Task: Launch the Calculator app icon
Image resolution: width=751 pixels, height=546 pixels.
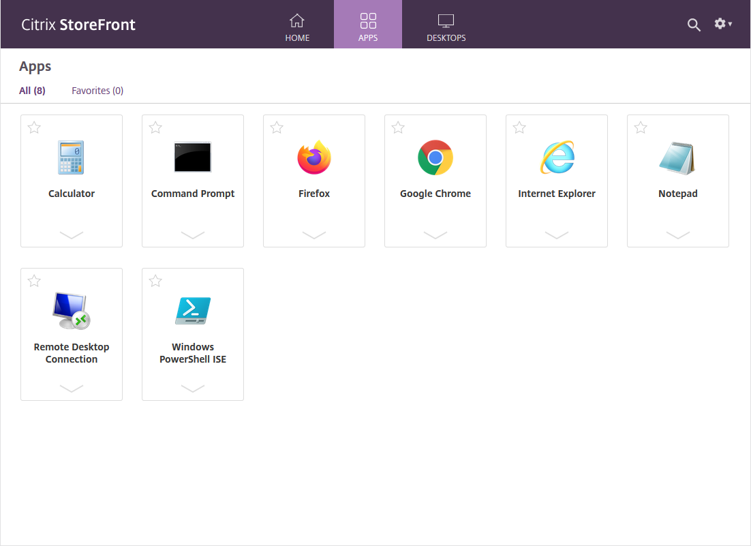Action: [71, 157]
